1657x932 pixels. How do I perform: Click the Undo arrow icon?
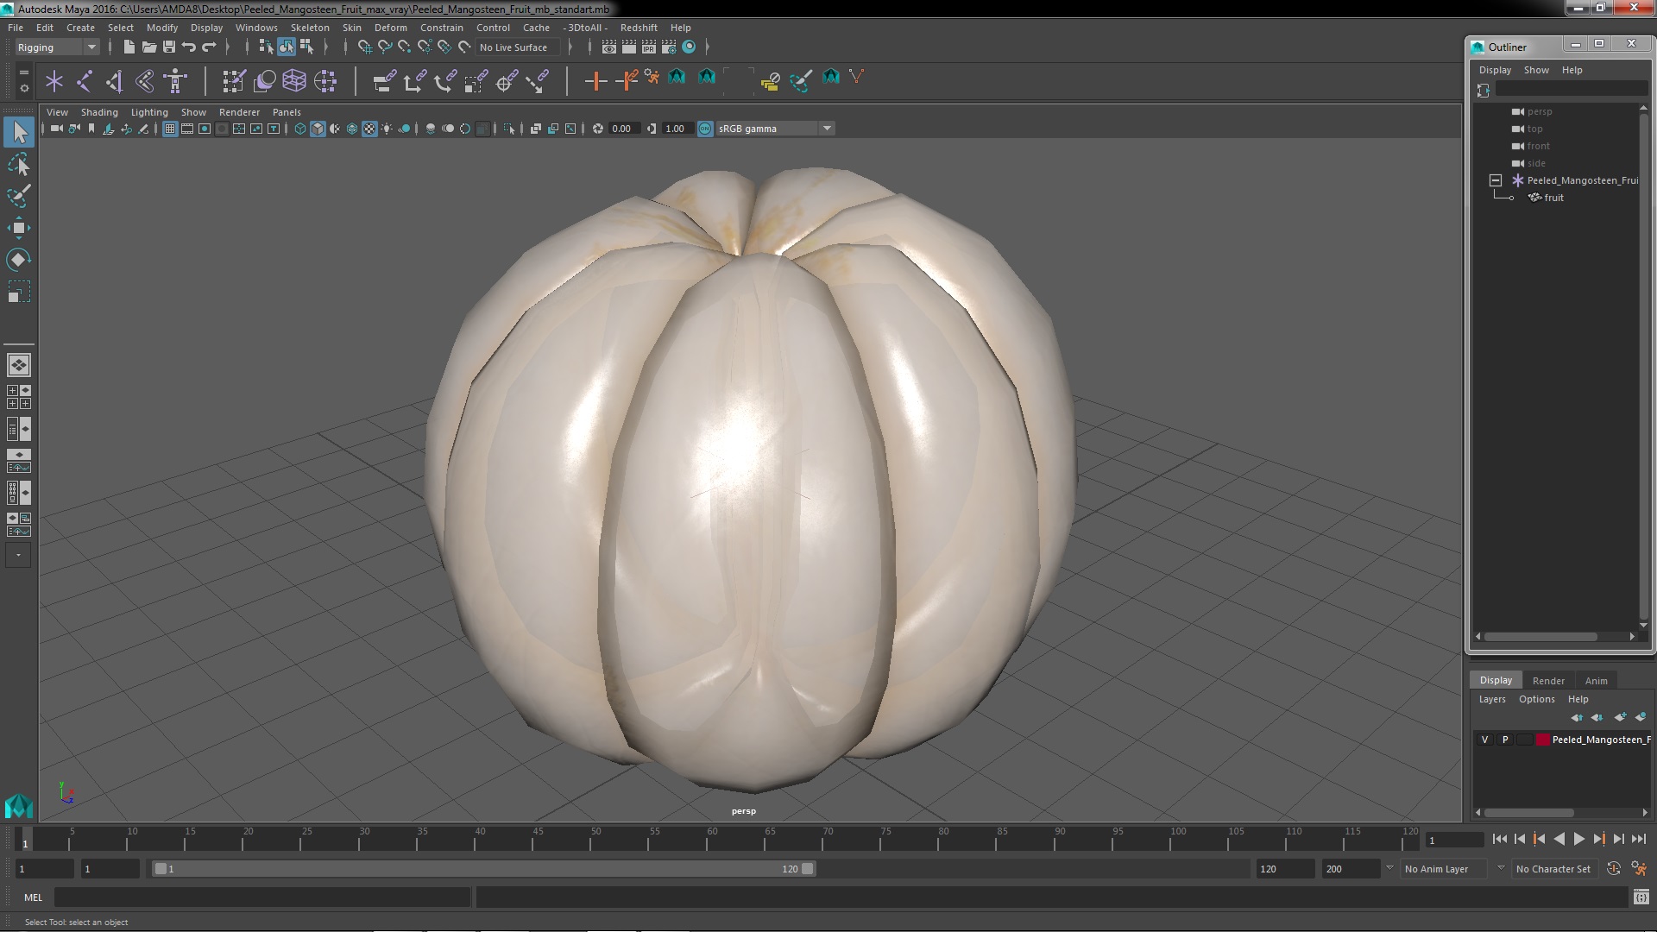(x=189, y=47)
